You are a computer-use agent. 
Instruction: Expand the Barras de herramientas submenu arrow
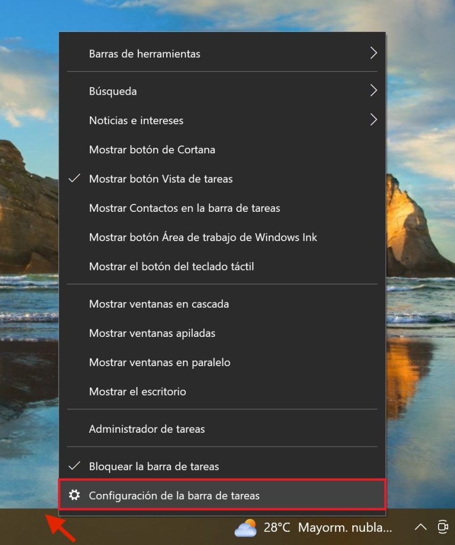click(x=374, y=53)
